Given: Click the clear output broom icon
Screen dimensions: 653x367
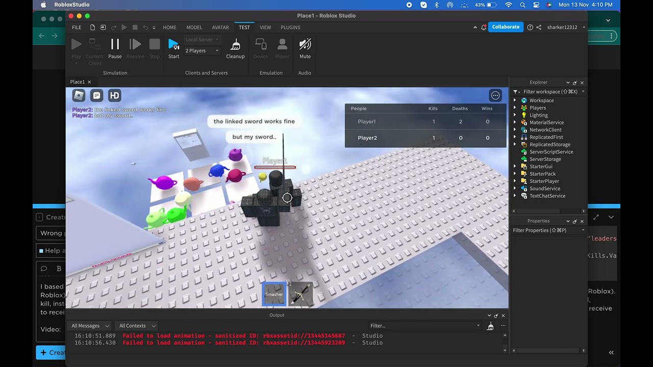Looking at the screenshot, I should point(490,326).
